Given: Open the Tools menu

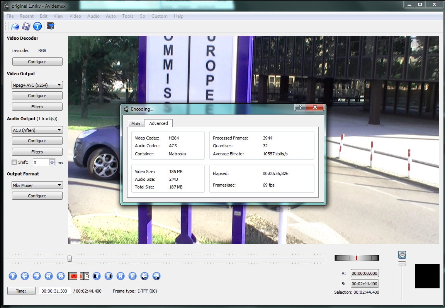Looking at the screenshot, I should (x=128, y=16).
